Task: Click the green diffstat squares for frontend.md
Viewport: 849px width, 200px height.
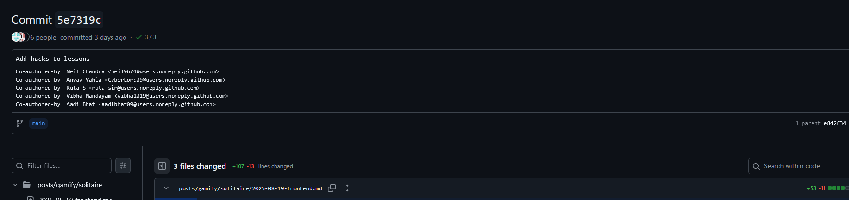Action: tap(838, 188)
